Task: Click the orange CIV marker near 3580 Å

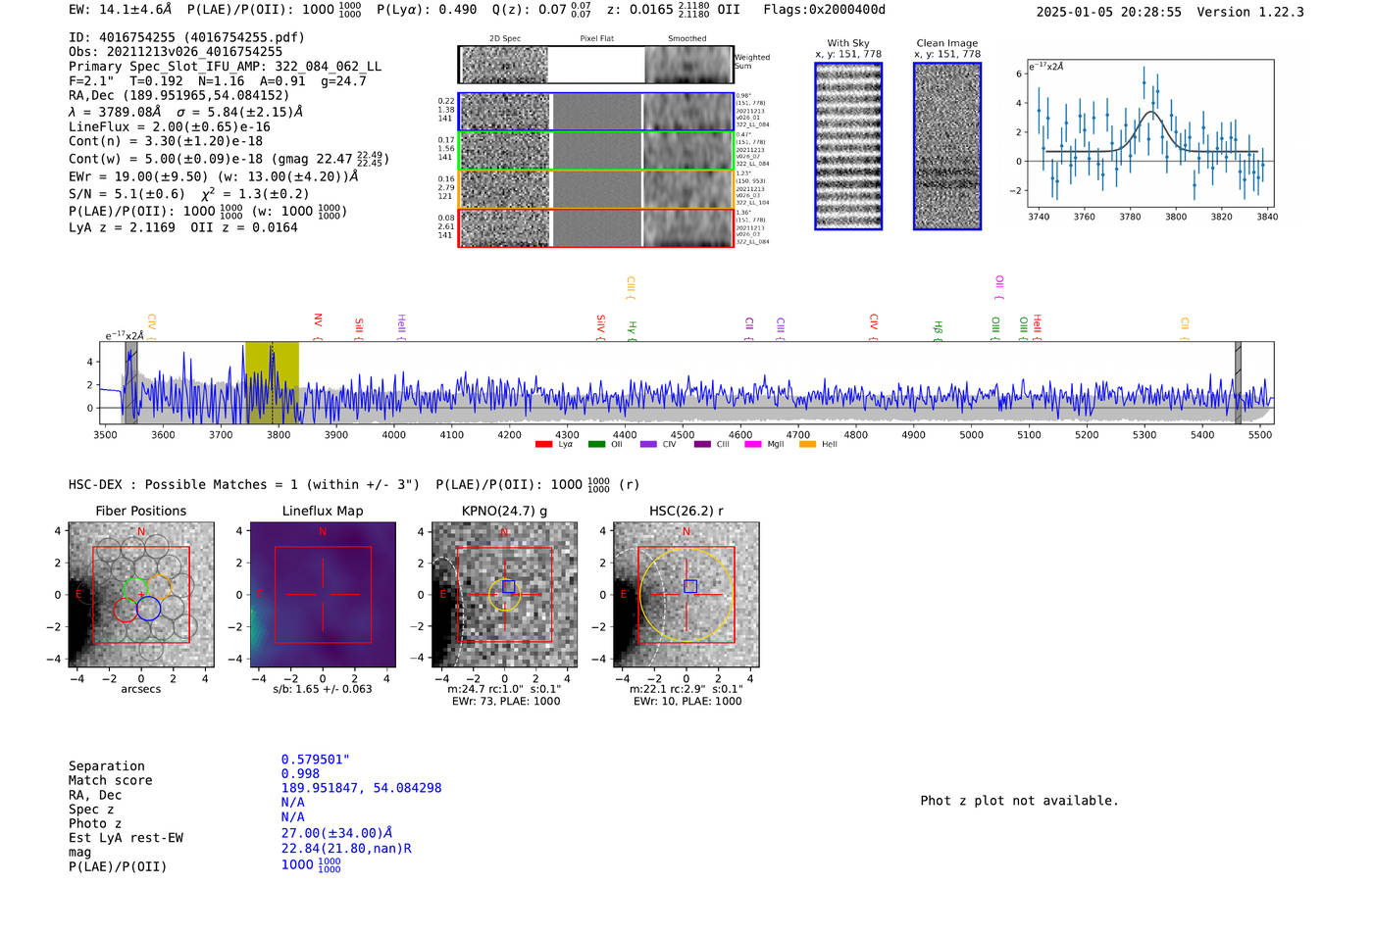Action: pos(151,327)
